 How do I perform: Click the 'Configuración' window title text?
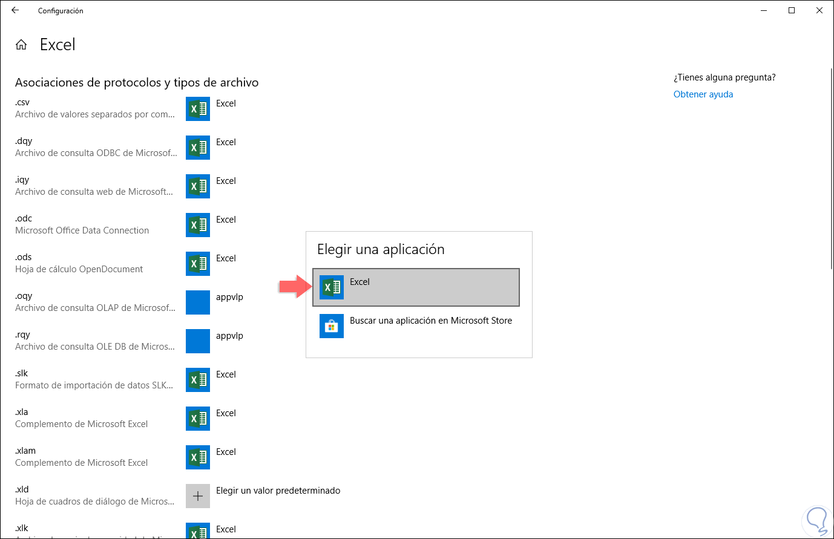(61, 11)
